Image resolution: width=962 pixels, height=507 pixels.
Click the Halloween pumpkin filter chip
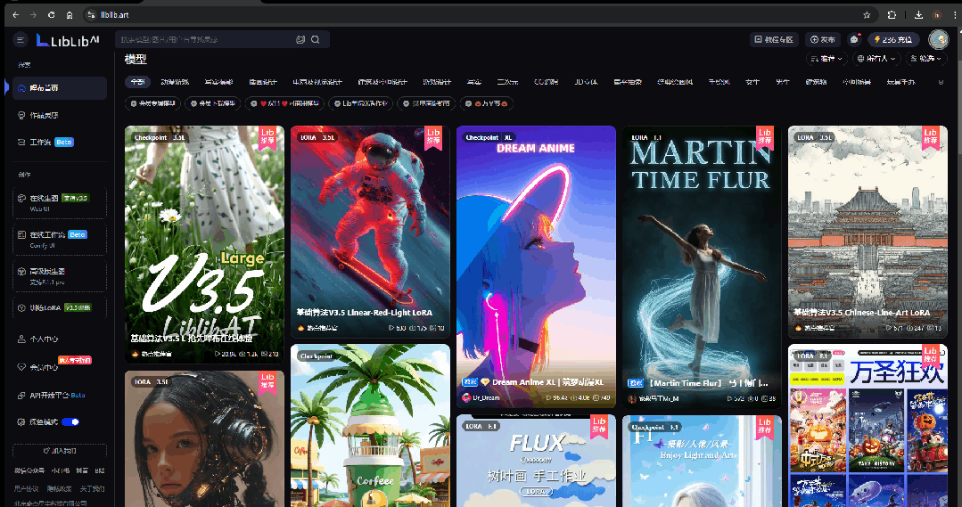pyautogui.click(x=486, y=103)
